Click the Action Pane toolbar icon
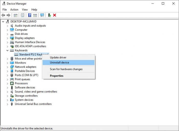Viewport: 179px width, 131px height. 35,15
